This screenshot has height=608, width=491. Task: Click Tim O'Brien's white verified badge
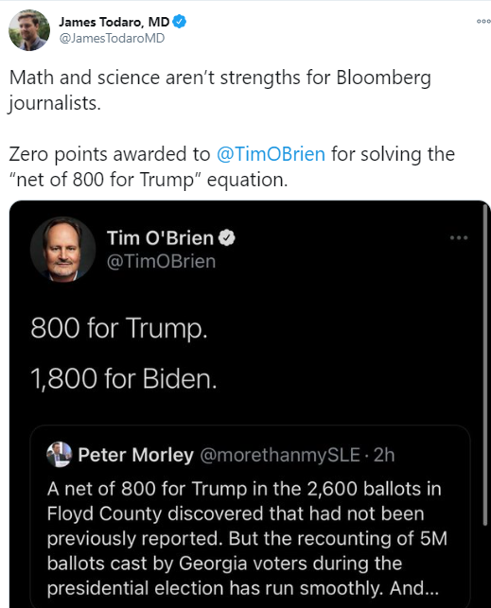point(227,237)
